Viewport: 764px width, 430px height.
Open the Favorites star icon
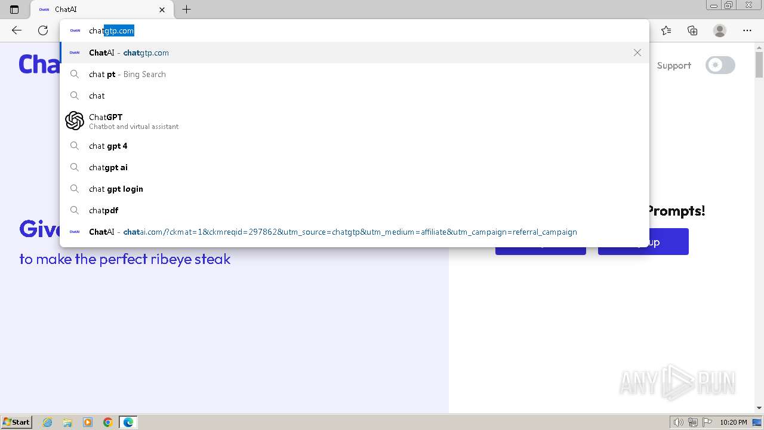coord(666,30)
